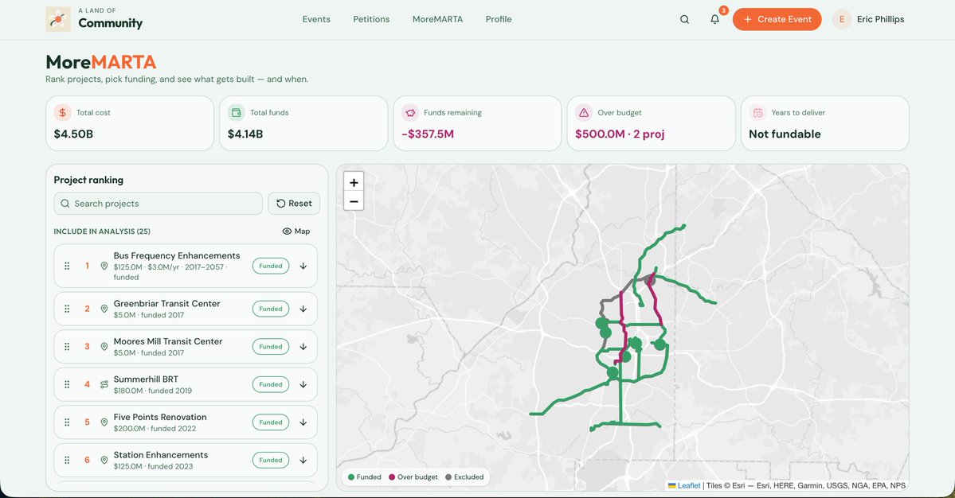This screenshot has width=955, height=498.
Task: Click the $4.14B total funds value
Action: point(245,134)
